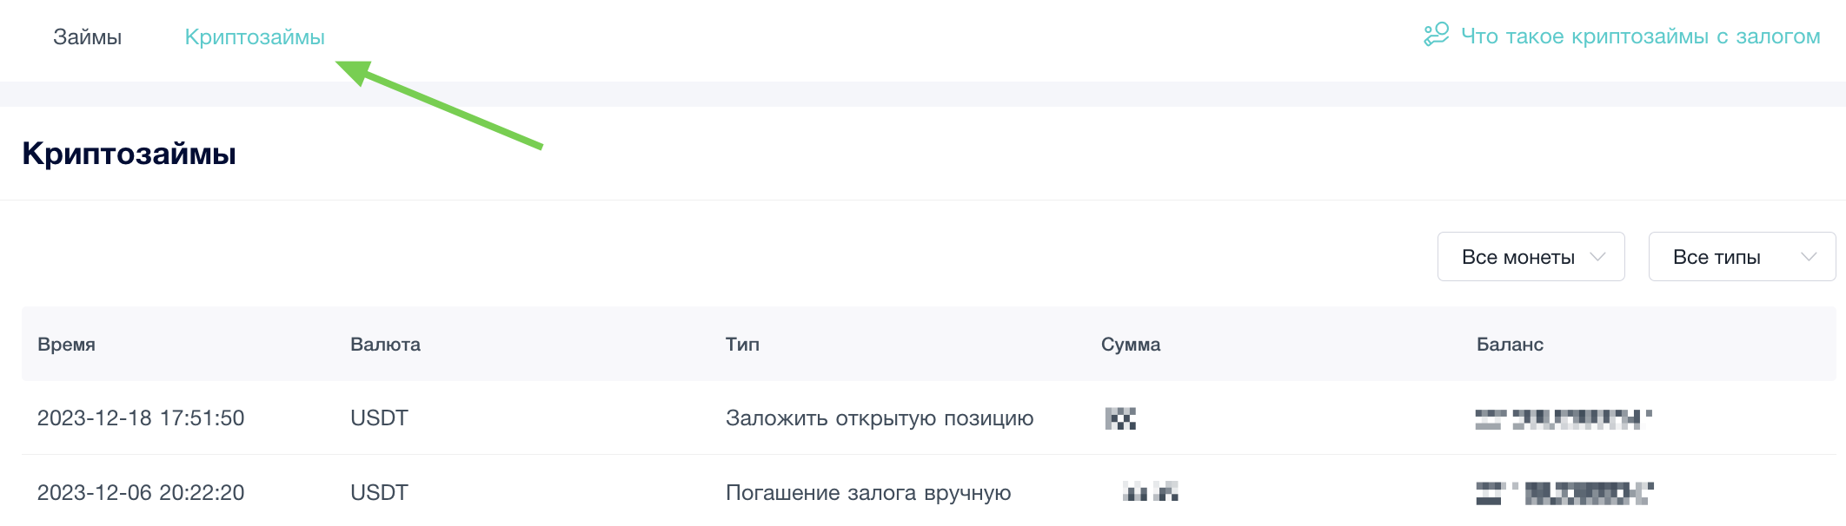Click 'Заложить открытую позицию' entry

click(880, 418)
